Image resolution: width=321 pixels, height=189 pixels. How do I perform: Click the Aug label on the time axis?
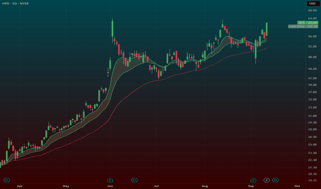[x=205, y=186]
